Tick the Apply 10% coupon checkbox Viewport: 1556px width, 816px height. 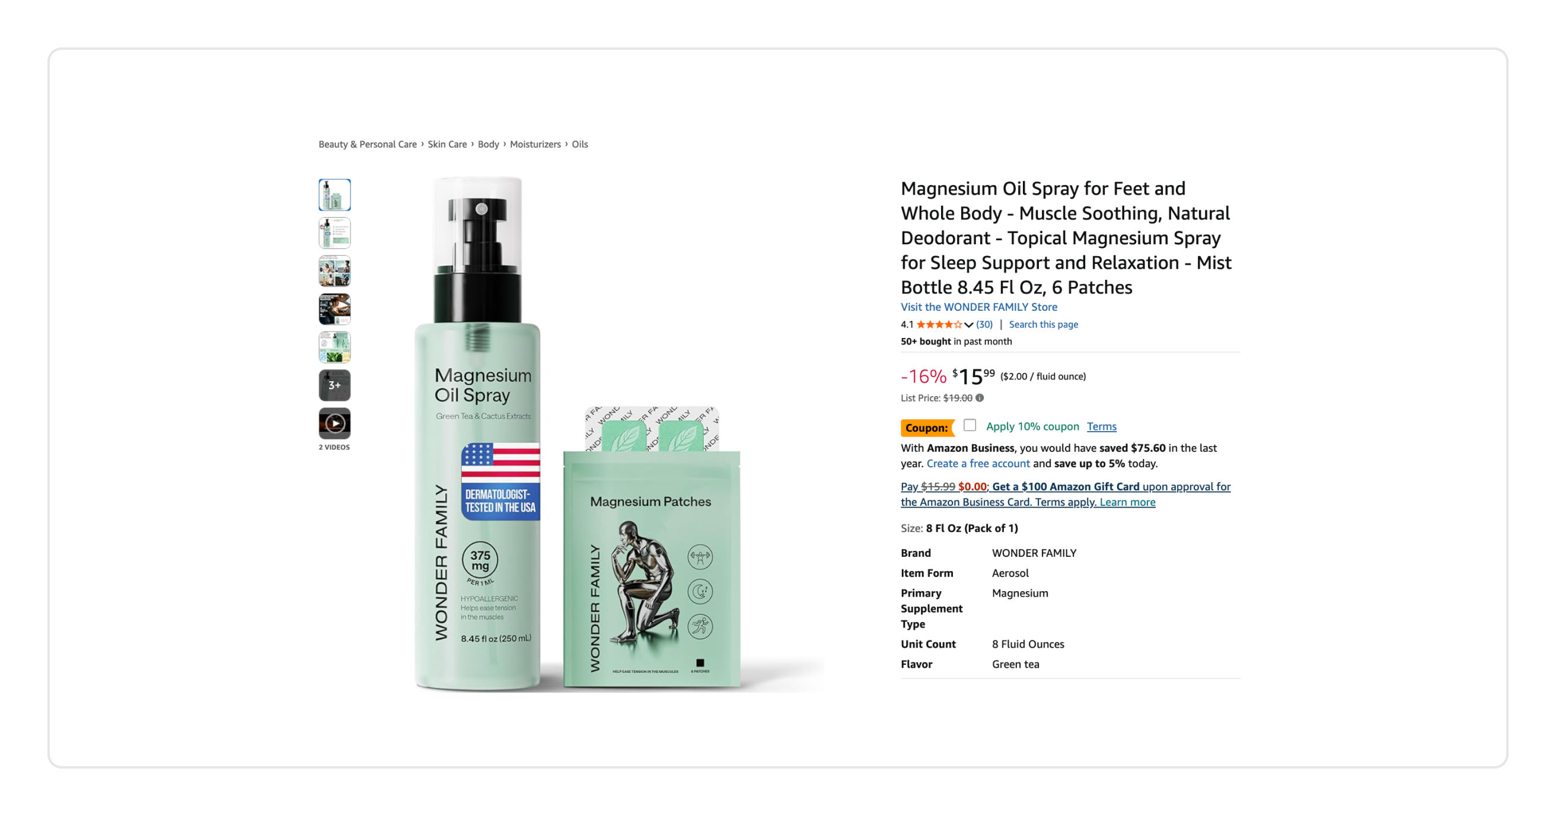coord(970,426)
